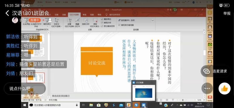Toggle the 使用演示者视图 checkbox
This screenshot has height=108, width=234.
click(x=119, y=25)
